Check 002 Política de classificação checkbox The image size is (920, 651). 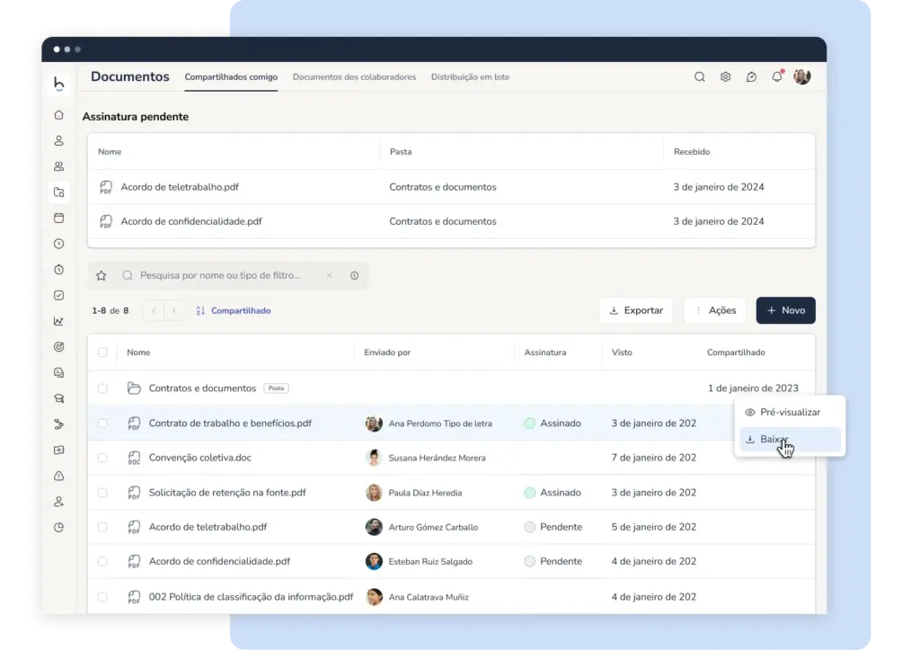102,597
